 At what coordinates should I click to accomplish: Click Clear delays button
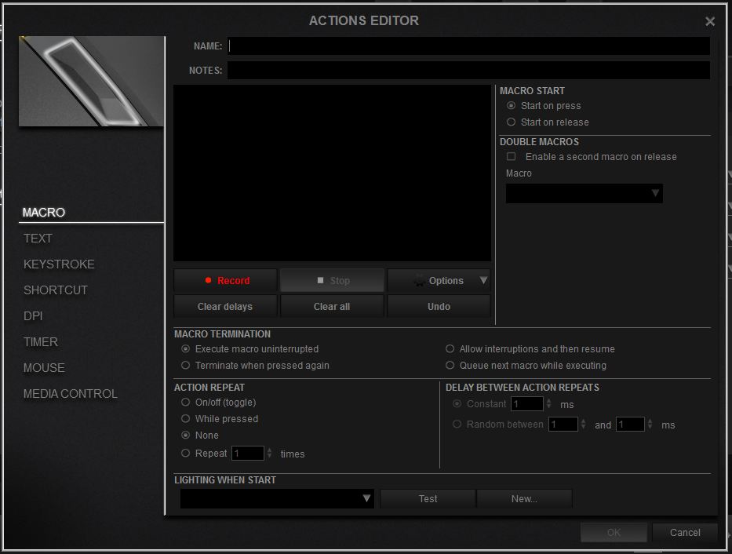click(x=225, y=306)
